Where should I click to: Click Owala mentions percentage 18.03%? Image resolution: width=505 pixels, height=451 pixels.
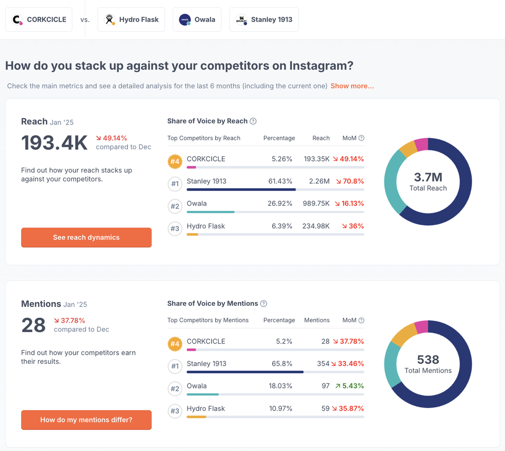click(x=280, y=386)
